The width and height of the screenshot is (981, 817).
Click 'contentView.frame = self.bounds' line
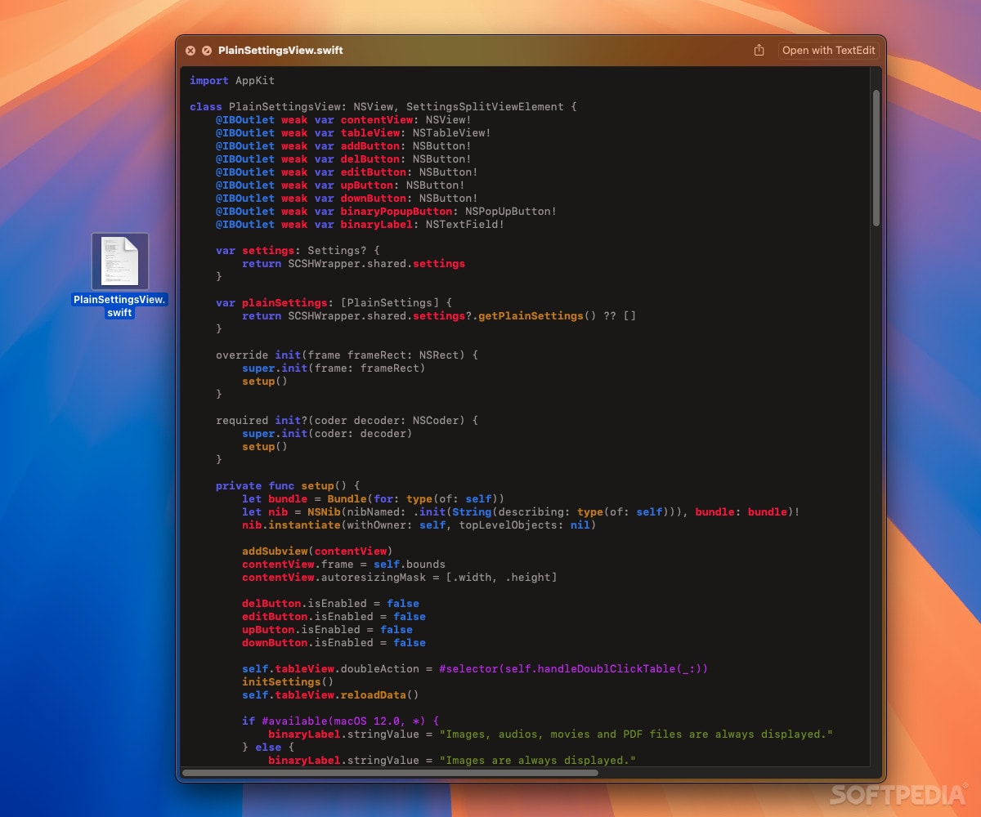click(343, 565)
